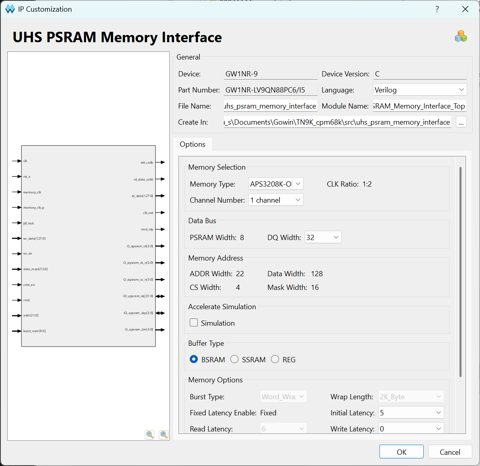
Task: Click the CLK Ratio 1:2 value
Action: coord(367,184)
